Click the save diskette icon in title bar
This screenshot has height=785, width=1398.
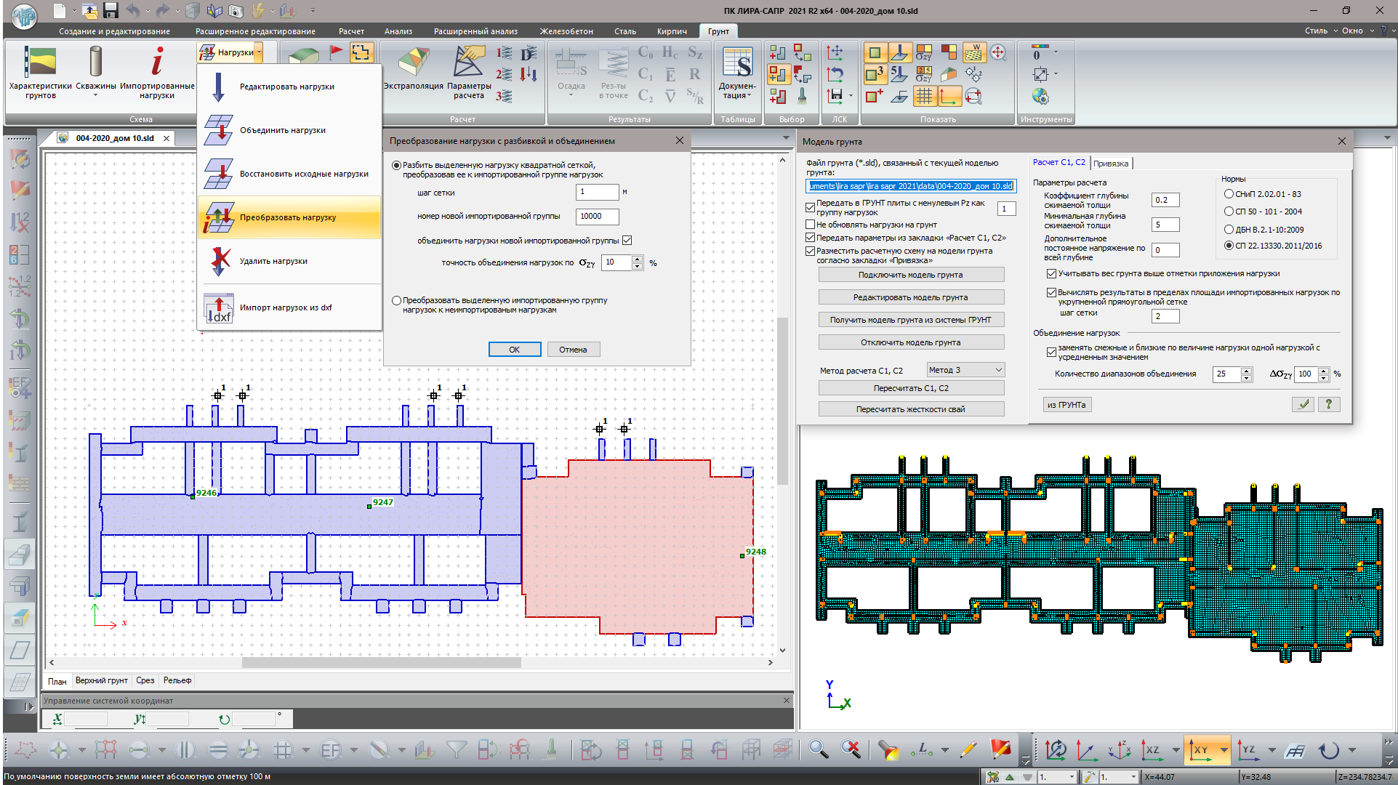[111, 10]
